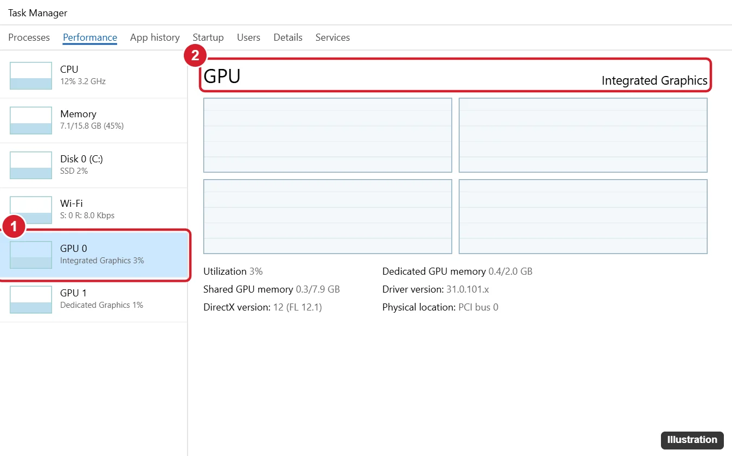Select the GPU 1 sidebar entry
Image resolution: width=732 pixels, height=456 pixels.
(x=93, y=300)
